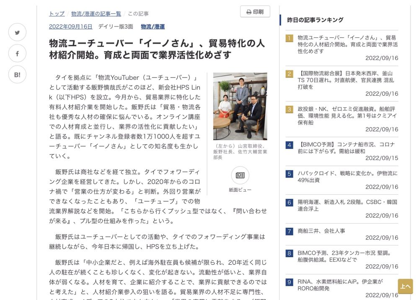Jump to top with 上へ button
This screenshot has width=419, height=300.
[x=405, y=286]
